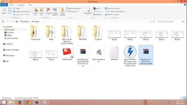Select Cortar in the ribbon
The height and width of the screenshot is (105, 187).
(17, 8)
